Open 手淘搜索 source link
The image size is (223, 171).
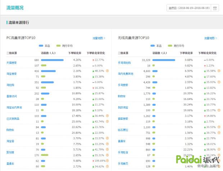tap(123, 85)
